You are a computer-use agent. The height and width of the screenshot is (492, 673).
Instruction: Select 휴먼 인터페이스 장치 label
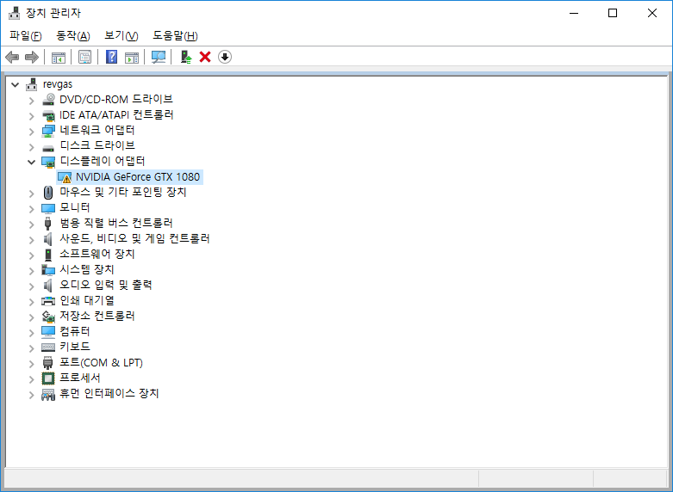click(x=109, y=393)
